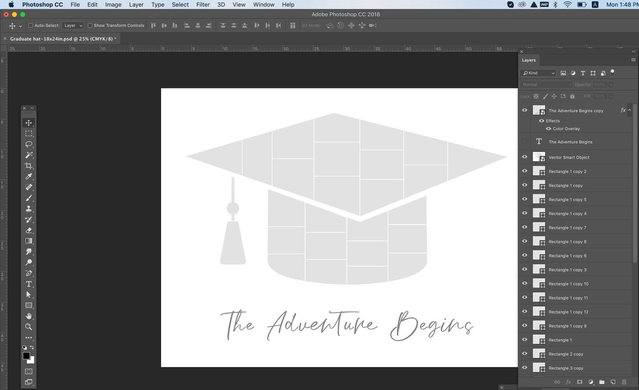
Task: Click the Delete layer trash icon
Action: (624, 382)
